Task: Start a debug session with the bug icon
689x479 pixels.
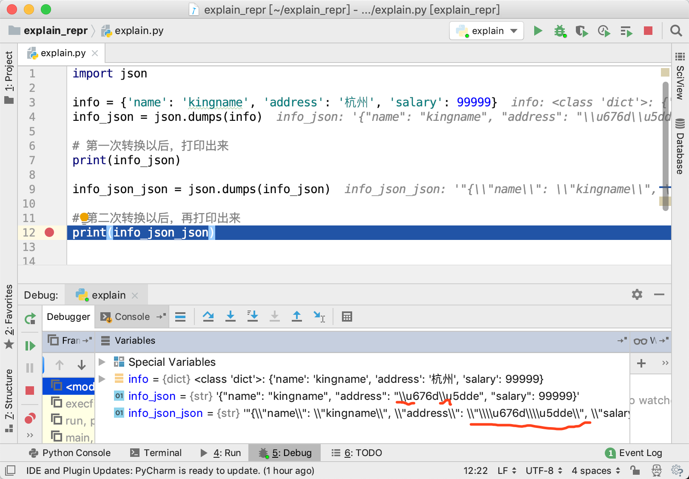Action: [x=560, y=31]
